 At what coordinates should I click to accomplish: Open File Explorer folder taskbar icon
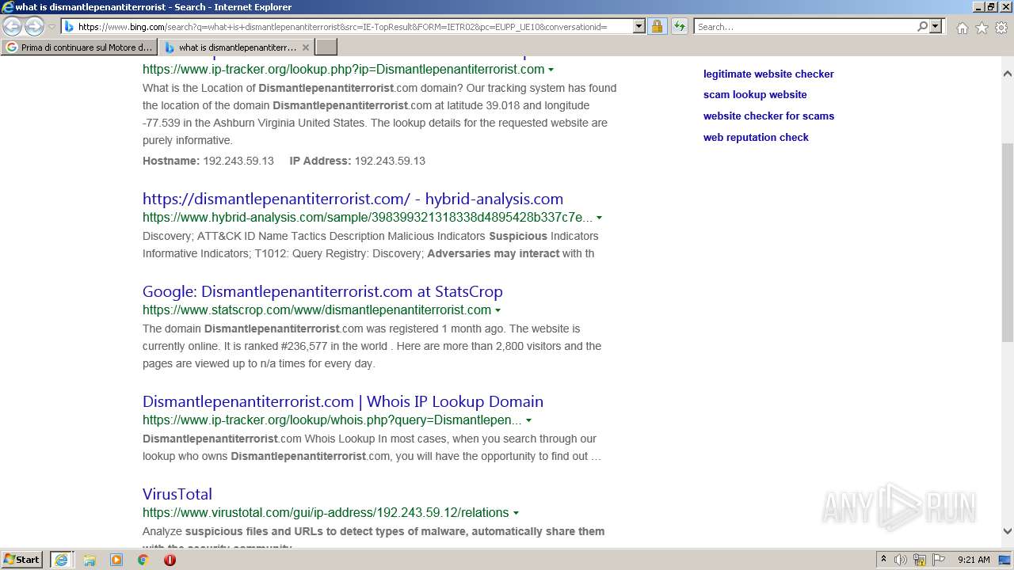click(x=90, y=560)
